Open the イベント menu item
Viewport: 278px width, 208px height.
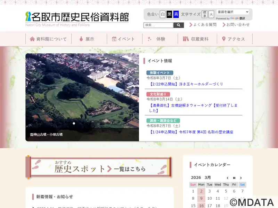123,39
